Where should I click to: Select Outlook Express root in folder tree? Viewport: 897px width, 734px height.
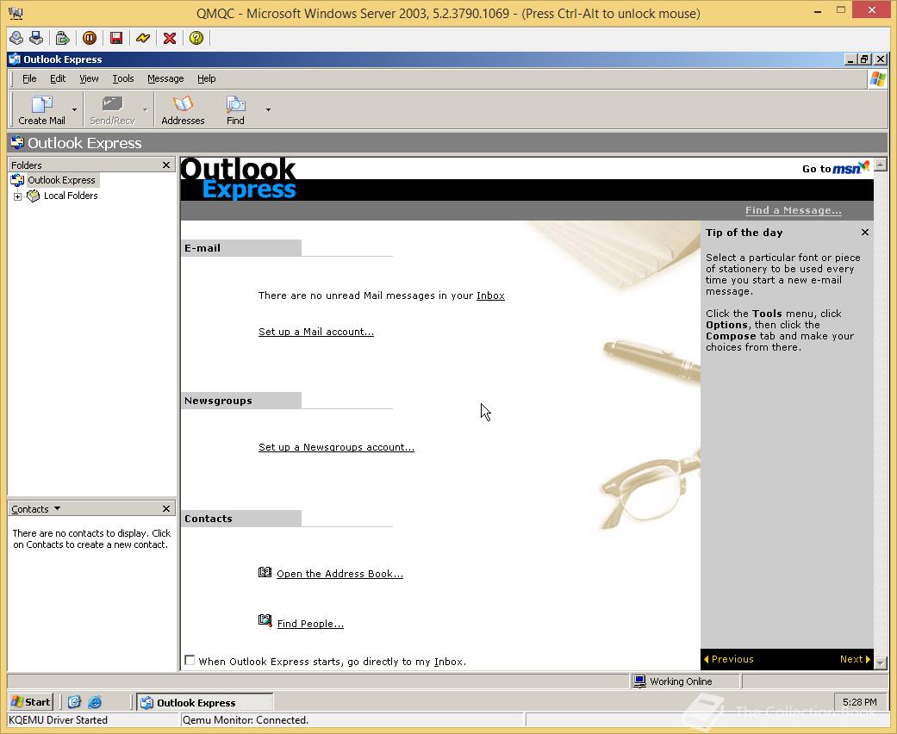62,180
